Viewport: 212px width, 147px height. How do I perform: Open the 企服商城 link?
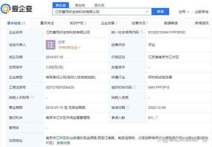click(x=202, y=12)
